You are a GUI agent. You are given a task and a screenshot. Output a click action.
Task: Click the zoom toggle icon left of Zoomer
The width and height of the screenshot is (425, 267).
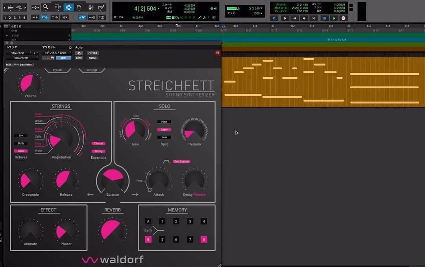35,7
